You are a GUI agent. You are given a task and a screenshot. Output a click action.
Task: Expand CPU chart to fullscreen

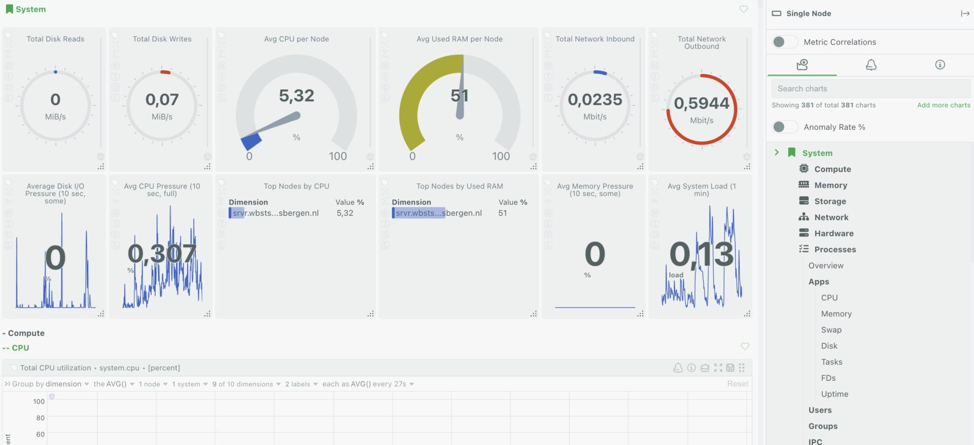pyautogui.click(x=718, y=368)
